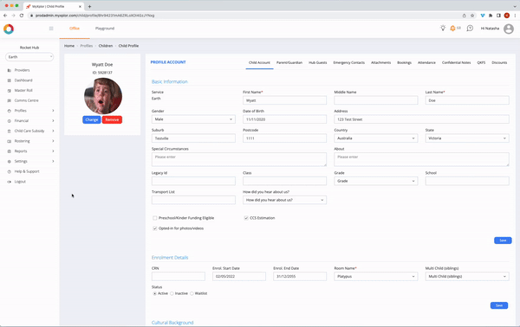The image size is (520, 327).
Task: Open the Dashboard sidebar icon
Action: [10, 80]
